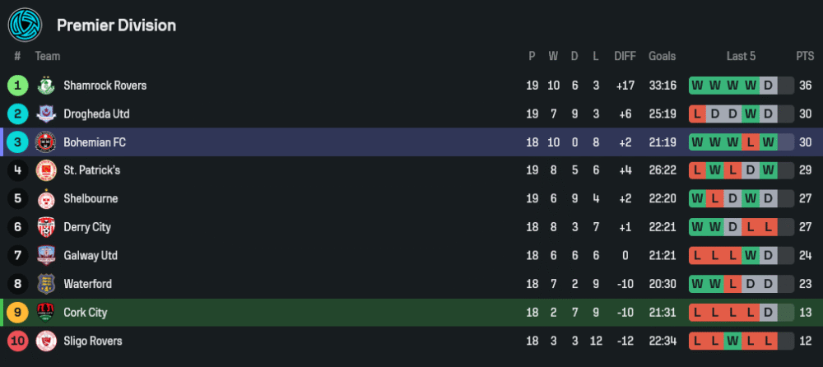Select the Bohemian FC club crest
Image resolution: width=823 pixels, height=367 pixels.
point(45,142)
